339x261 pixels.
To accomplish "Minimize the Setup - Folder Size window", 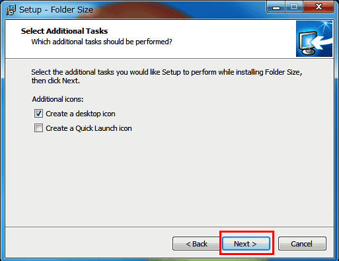I will 276,7.
